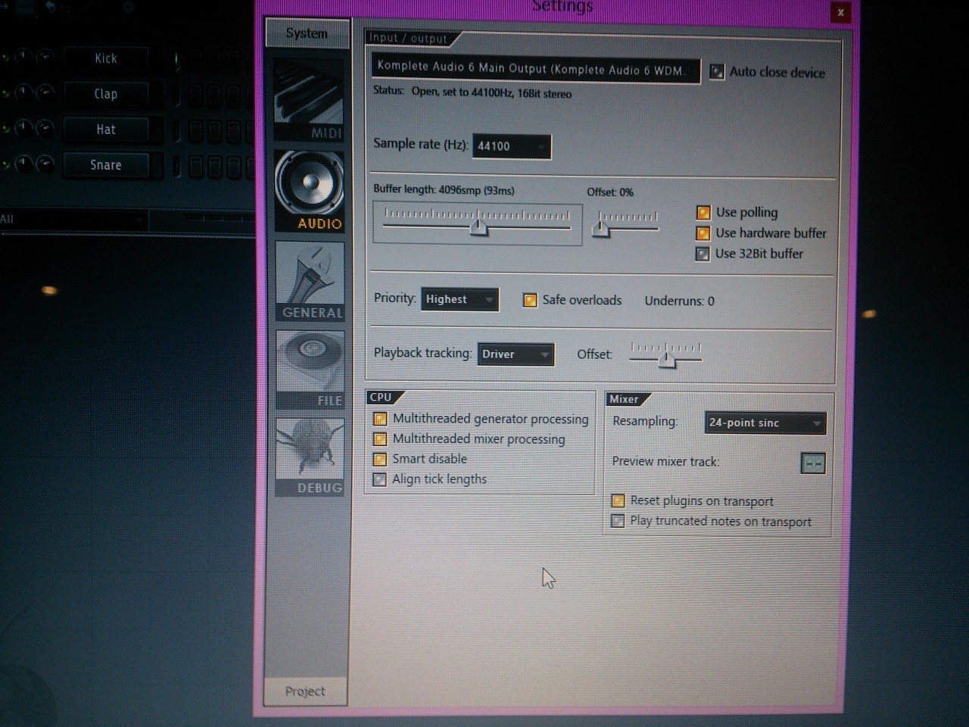
Task: Open the File settings page
Action: 310,370
